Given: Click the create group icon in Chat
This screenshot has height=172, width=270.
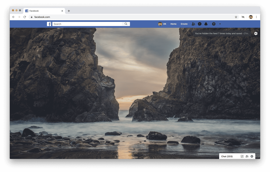Looking at the screenshot, I should pos(247,156).
